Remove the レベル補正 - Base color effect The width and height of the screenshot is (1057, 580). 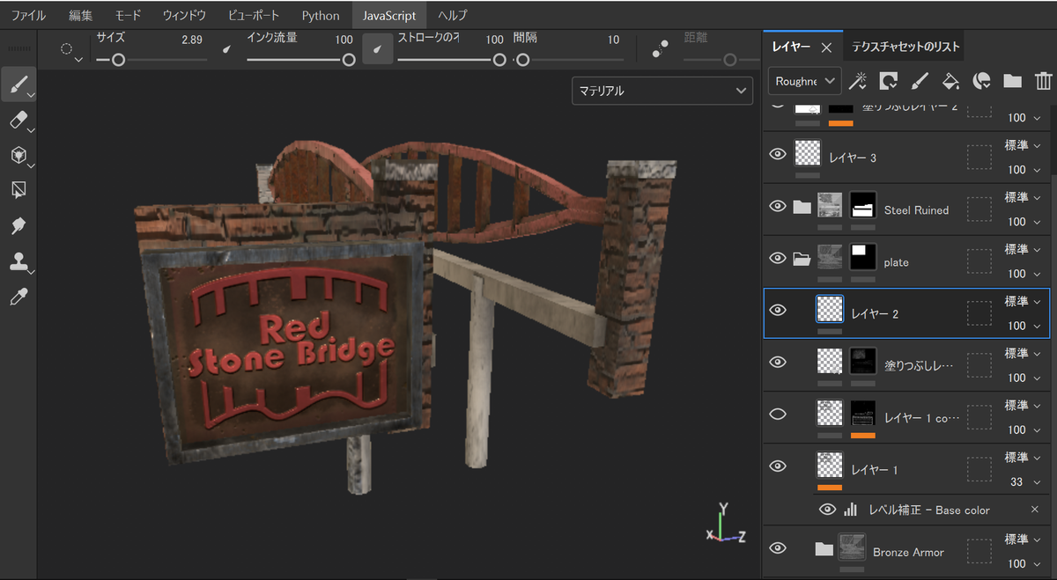1035,510
